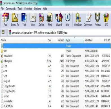Viewport: 111px width, 109px height.
Task: Click the 5.txt file icon
Action: coord(2,76)
